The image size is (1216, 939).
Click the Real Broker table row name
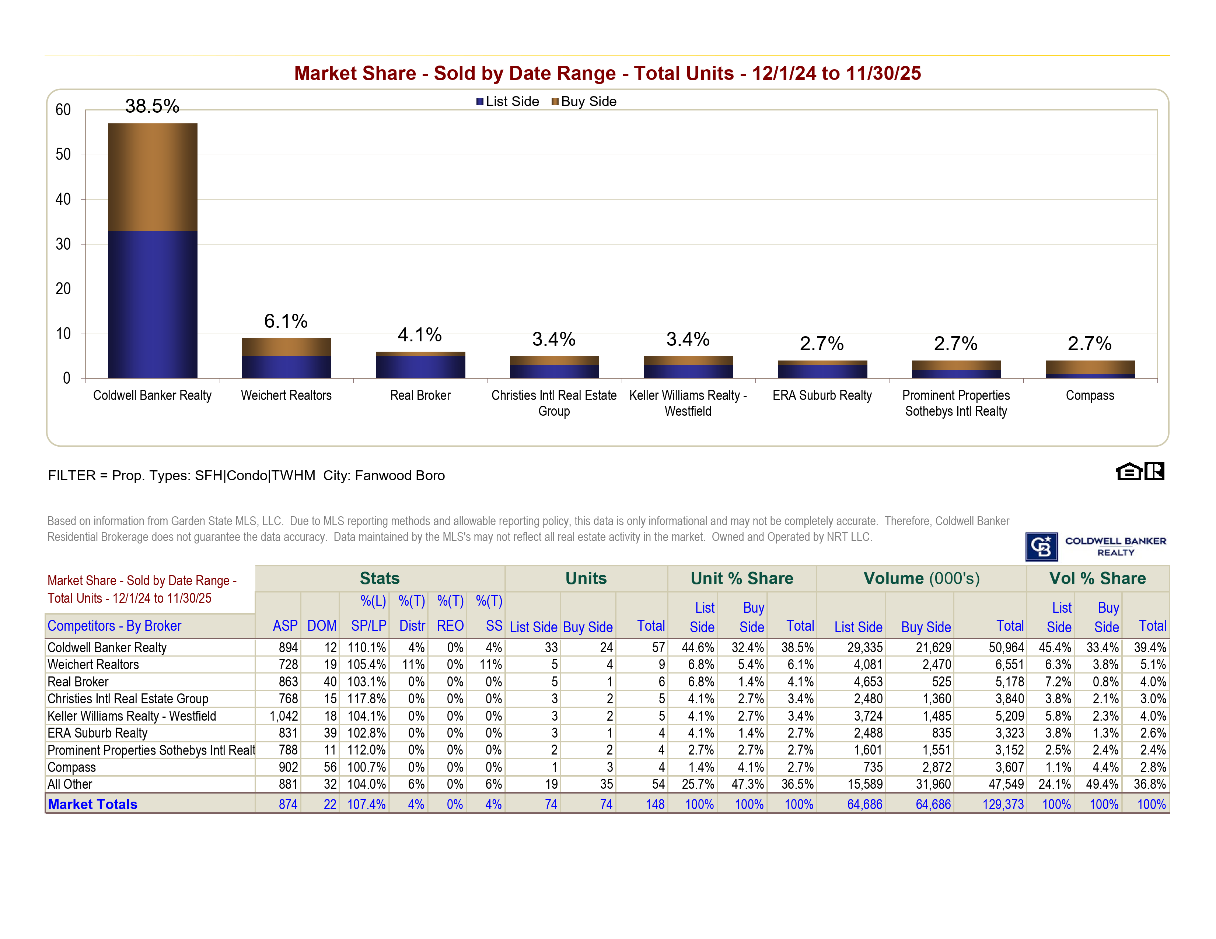click(x=78, y=682)
